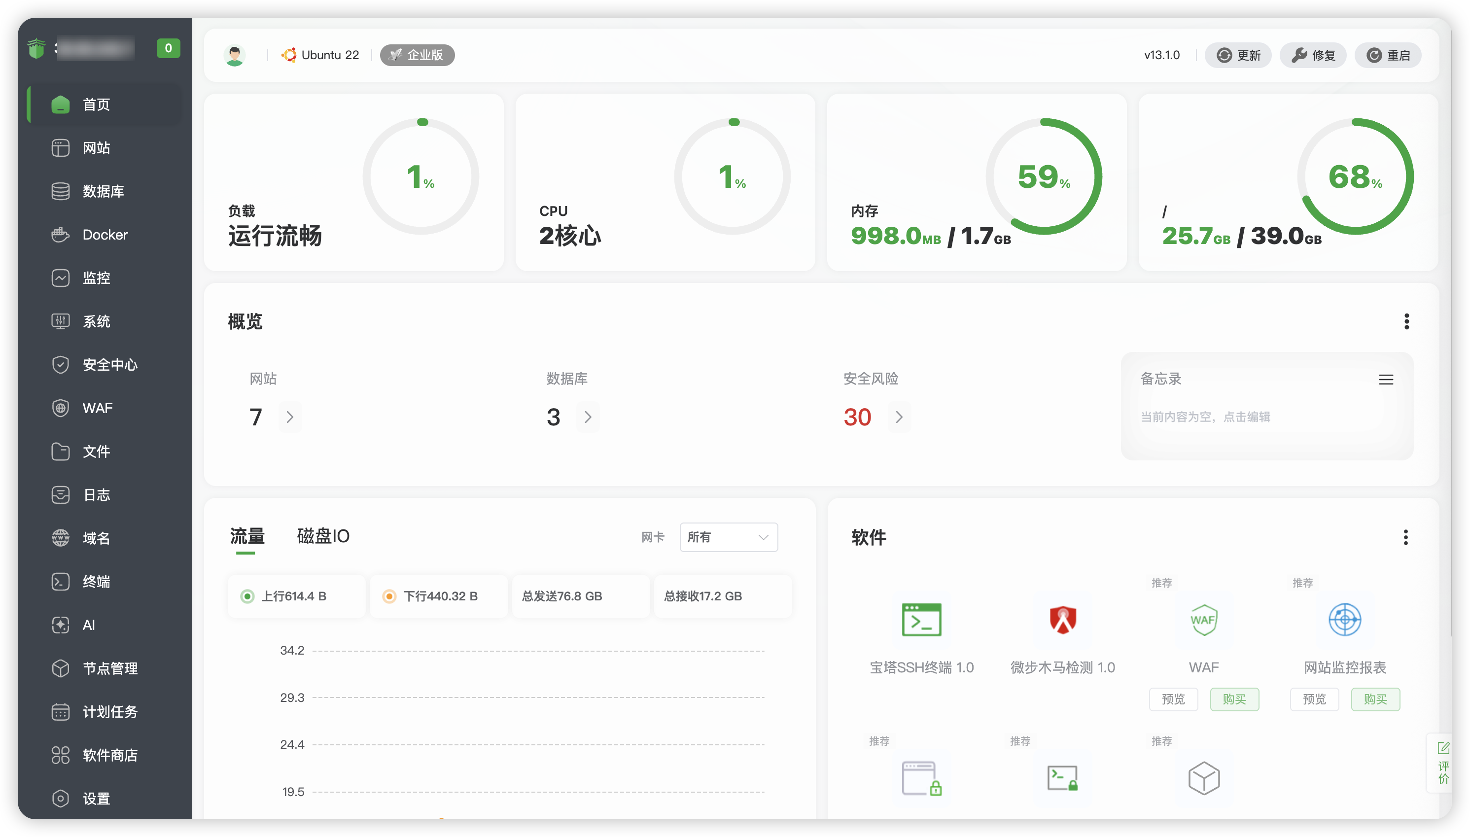Click 购买 under the WAF software
The image size is (1470, 837).
click(1234, 699)
